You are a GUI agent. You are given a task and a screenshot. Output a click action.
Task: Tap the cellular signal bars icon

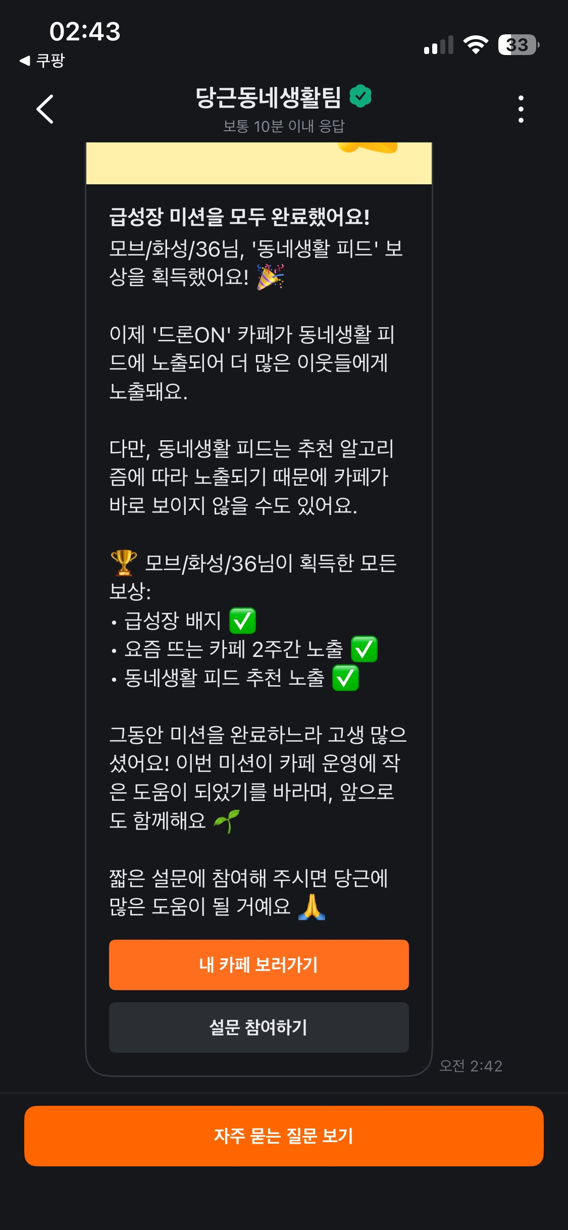(439, 45)
